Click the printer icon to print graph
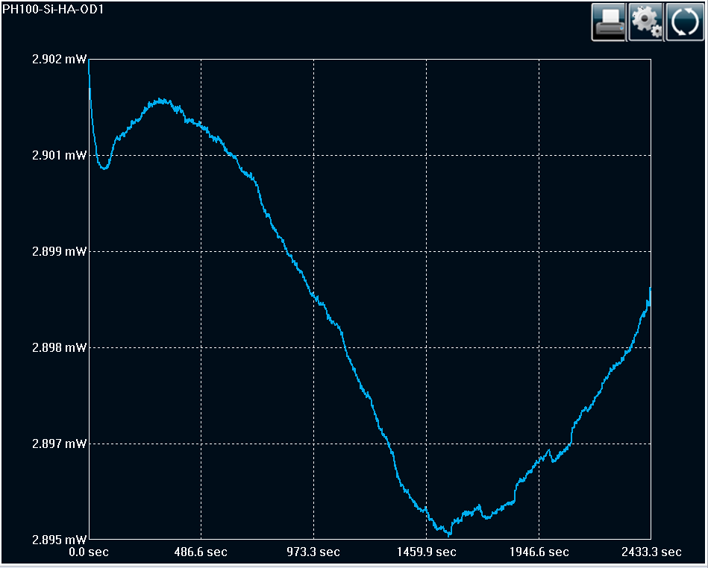The image size is (708, 568). (609, 22)
